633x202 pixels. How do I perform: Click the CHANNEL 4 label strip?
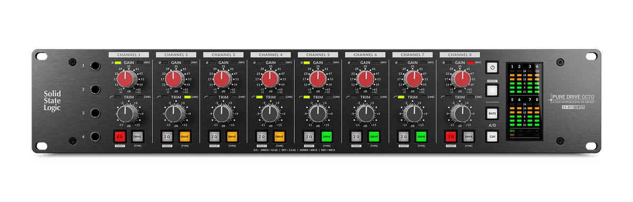pyautogui.click(x=271, y=54)
